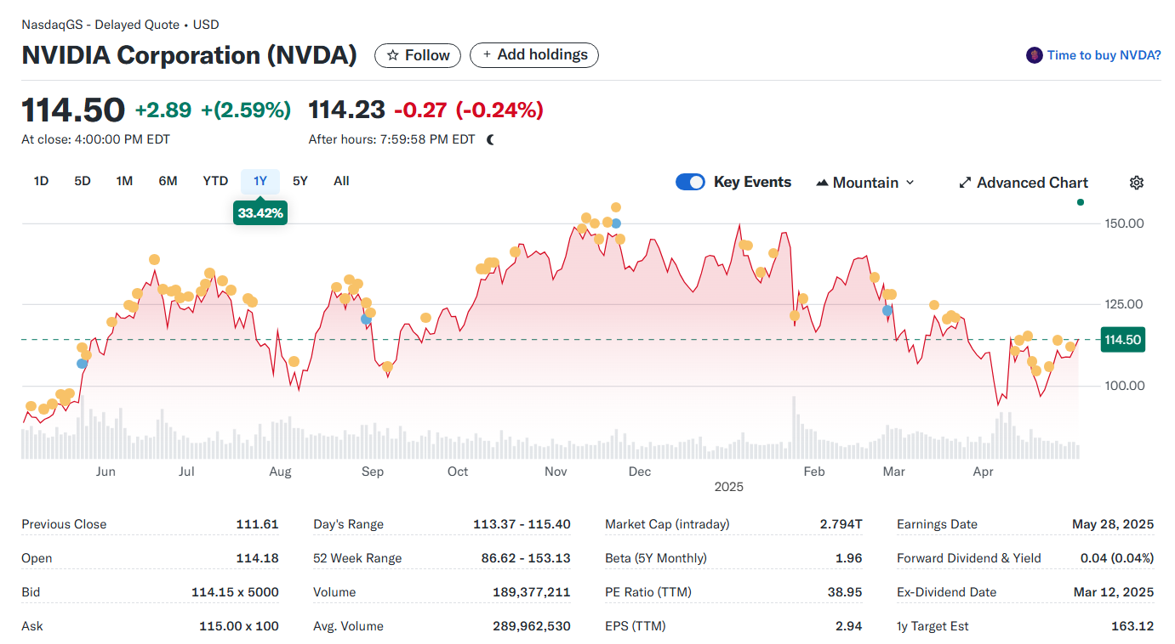
Task: Click the Beta (5Y Monthly) label
Action: tap(656, 558)
